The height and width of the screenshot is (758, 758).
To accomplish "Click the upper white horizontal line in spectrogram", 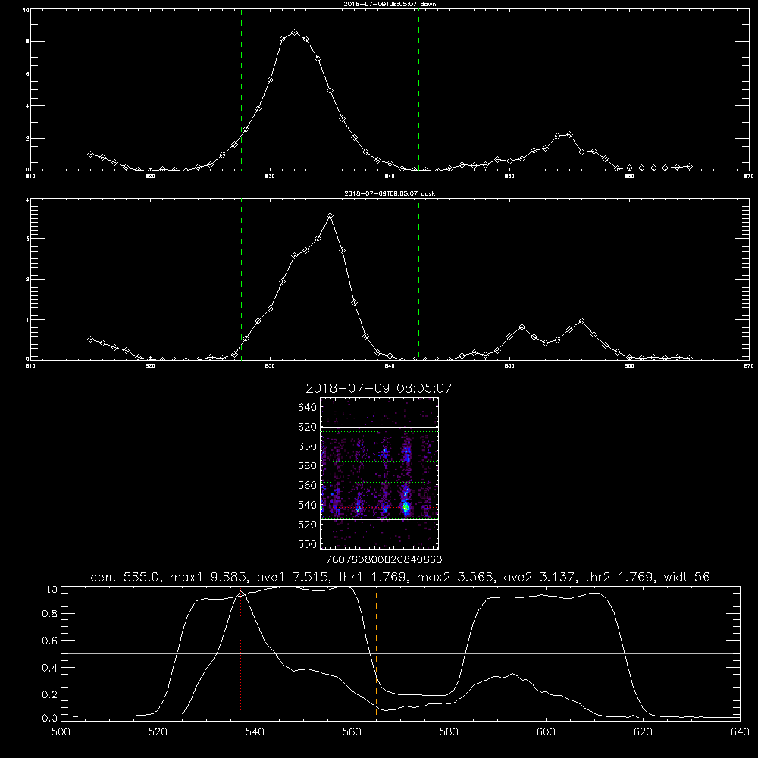I will coord(379,427).
